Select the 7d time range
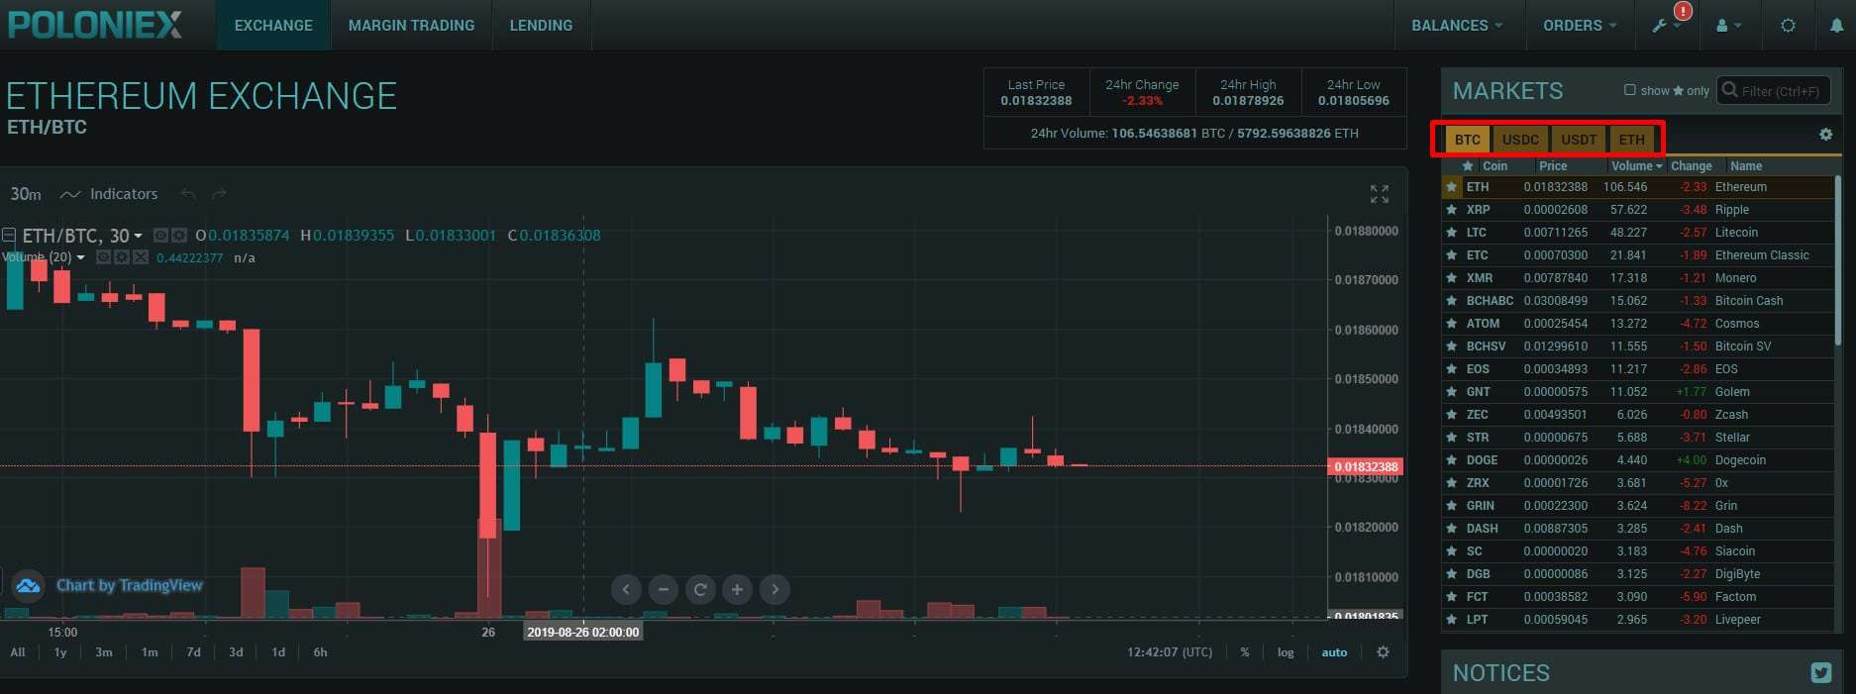This screenshot has width=1856, height=694. pos(193,652)
